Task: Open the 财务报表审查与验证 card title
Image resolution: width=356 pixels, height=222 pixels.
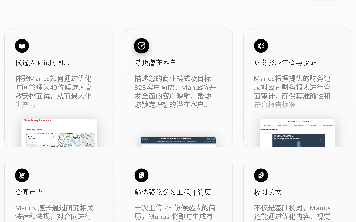Action: tap(285, 63)
